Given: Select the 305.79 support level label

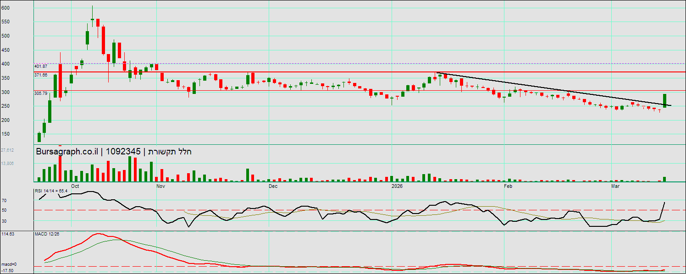Looking at the screenshot, I should coord(41,93).
